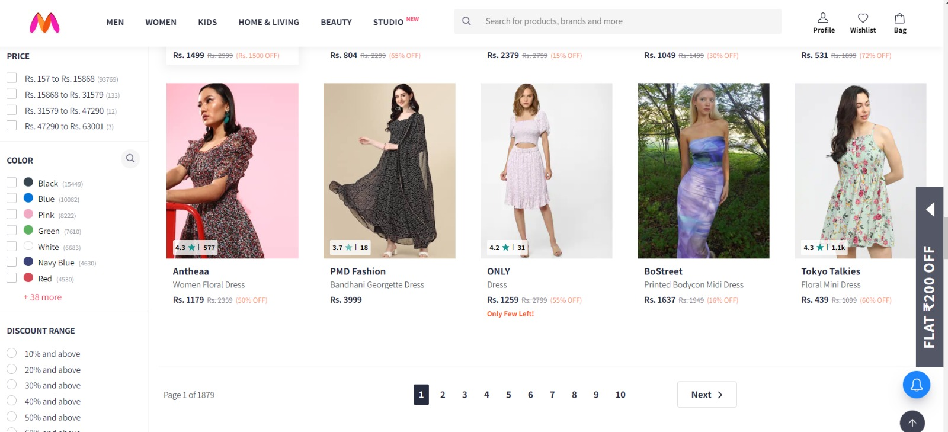Open the HOME & LIVING menu

pyautogui.click(x=269, y=23)
